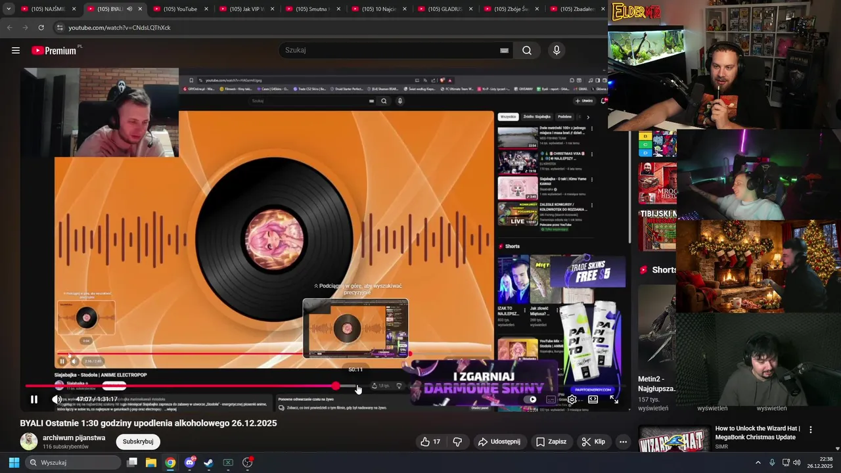The height and width of the screenshot is (473, 841).
Task: Subscribe with Subskrybuj button
Action: [x=138, y=441]
